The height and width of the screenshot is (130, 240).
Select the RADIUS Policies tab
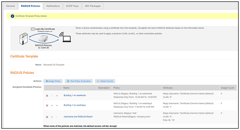(31, 6)
